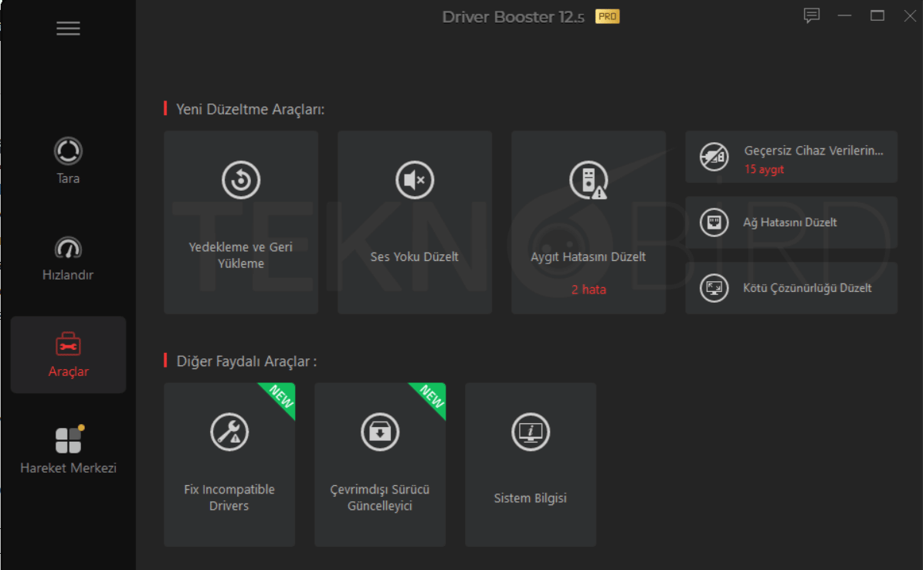Click the 'Diğer Faydalı Araçlar :' heading
The image size is (923, 570).
(246, 361)
